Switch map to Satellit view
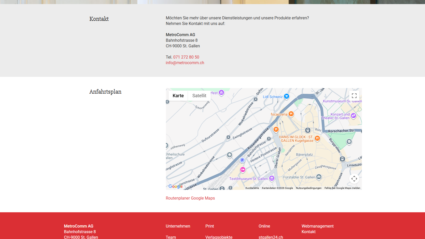The image size is (425, 239). point(199,96)
